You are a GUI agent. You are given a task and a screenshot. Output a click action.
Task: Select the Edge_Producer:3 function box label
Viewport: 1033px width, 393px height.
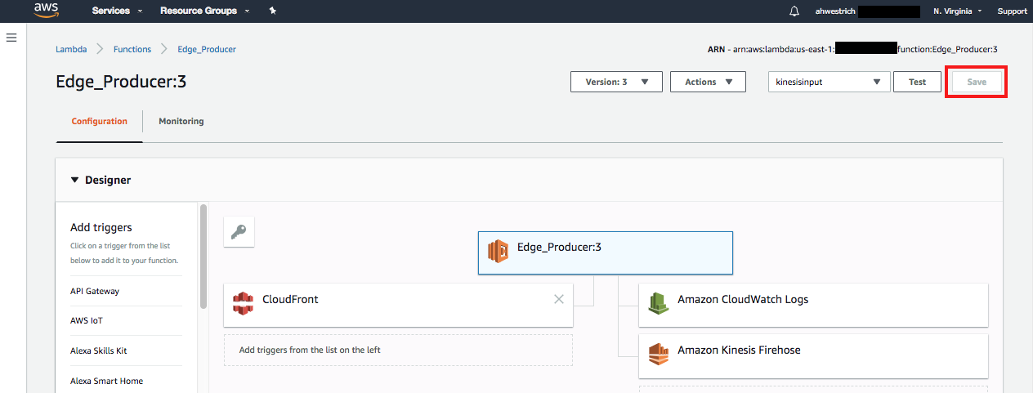(560, 247)
